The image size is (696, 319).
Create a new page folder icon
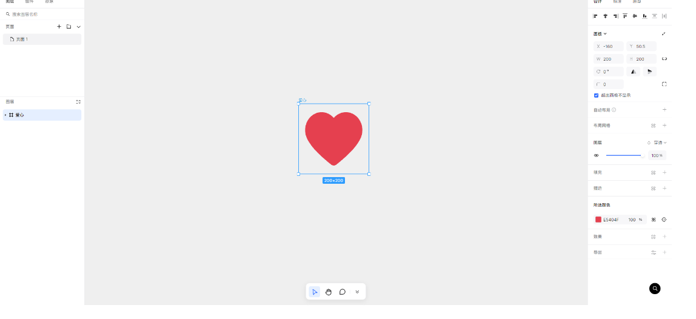(69, 27)
